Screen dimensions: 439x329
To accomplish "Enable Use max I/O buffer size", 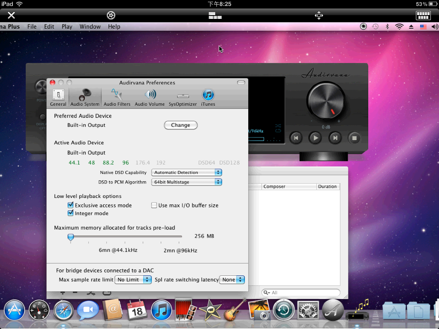I will tap(154, 205).
